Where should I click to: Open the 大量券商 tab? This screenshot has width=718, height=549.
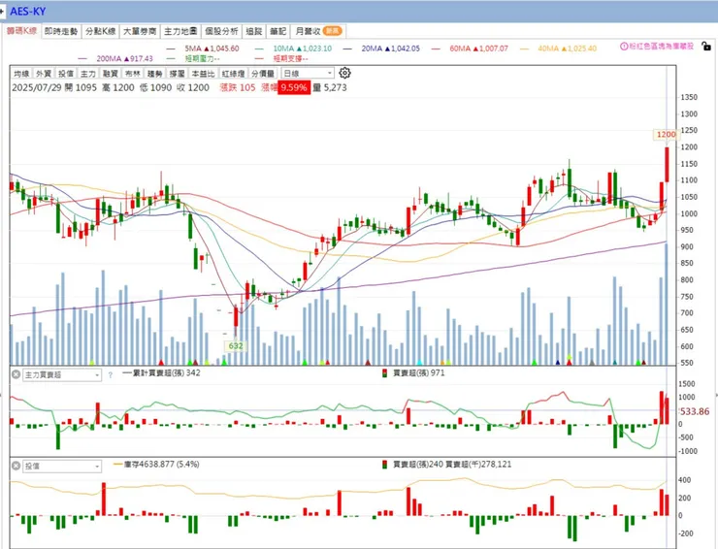tap(140, 31)
